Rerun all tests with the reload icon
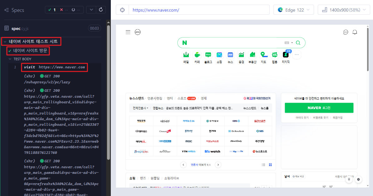Image resolution: width=373 pixels, height=196 pixels. [101, 10]
